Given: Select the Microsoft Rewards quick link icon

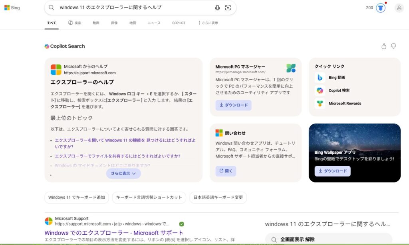Looking at the screenshot, I should 319,103.
